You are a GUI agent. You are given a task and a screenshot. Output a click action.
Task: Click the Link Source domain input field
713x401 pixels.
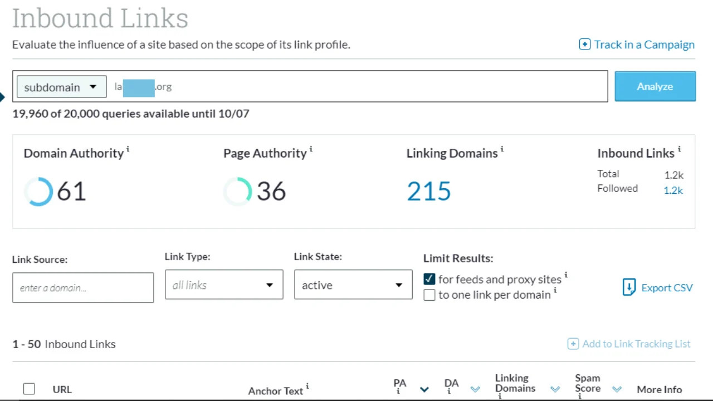click(x=82, y=287)
